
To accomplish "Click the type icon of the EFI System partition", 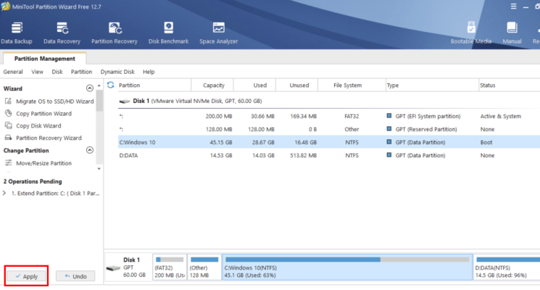I will click(x=389, y=116).
